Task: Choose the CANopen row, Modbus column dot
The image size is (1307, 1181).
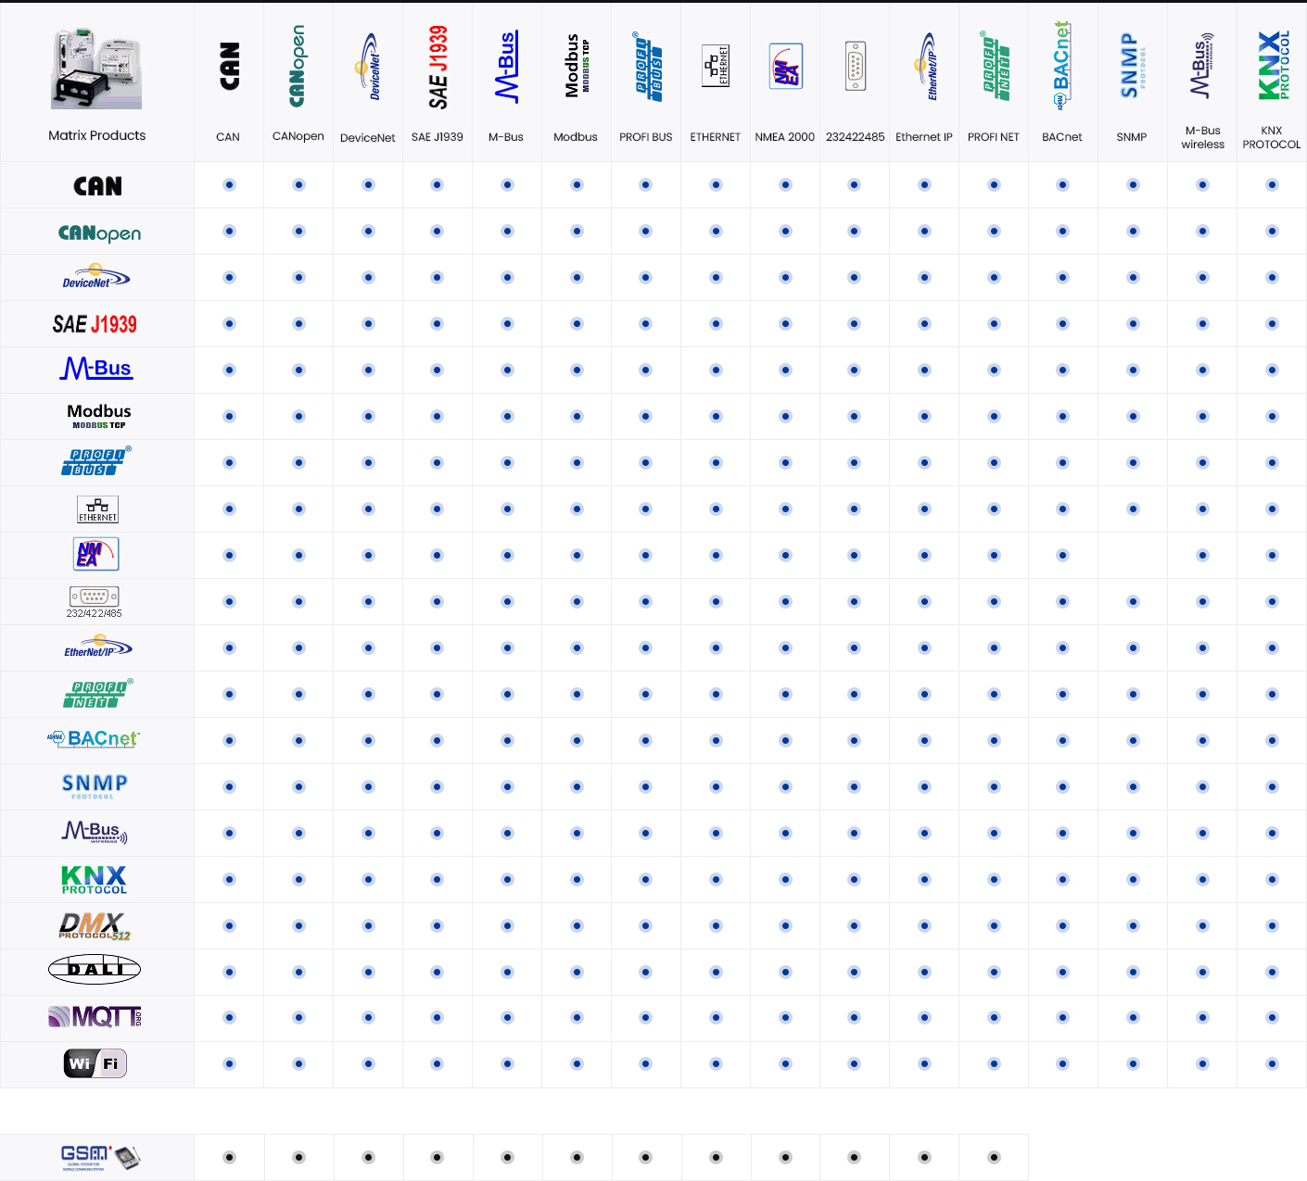Action: pyautogui.click(x=577, y=232)
